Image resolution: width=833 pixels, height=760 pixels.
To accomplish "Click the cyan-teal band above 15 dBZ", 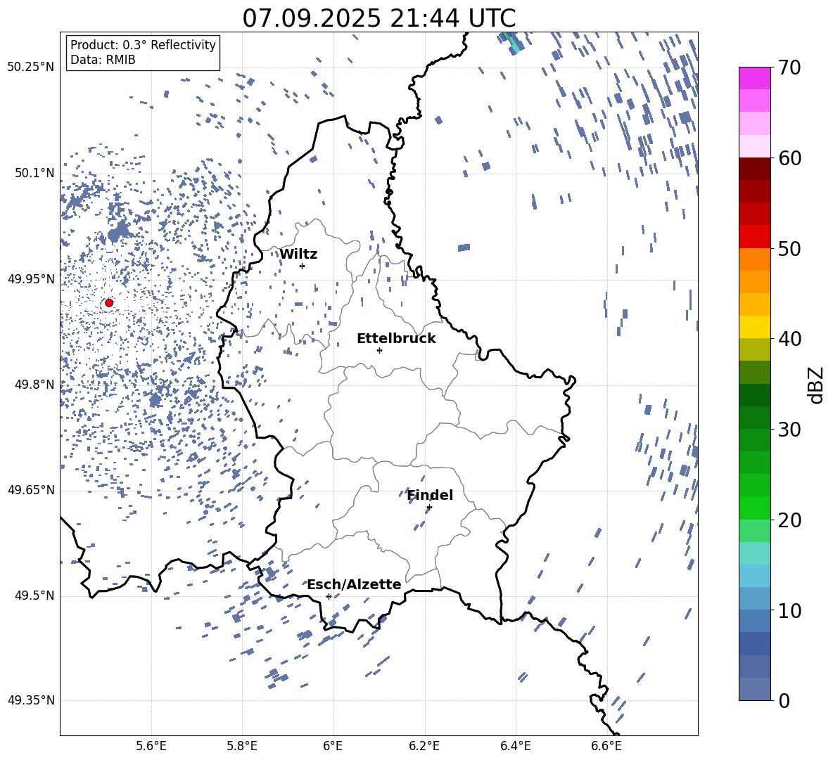I will pyautogui.click(x=755, y=553).
